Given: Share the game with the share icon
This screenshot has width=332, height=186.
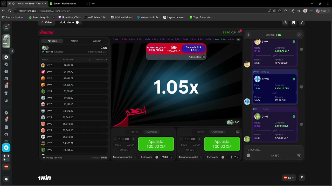Looking at the screenshot, I should point(285,22).
